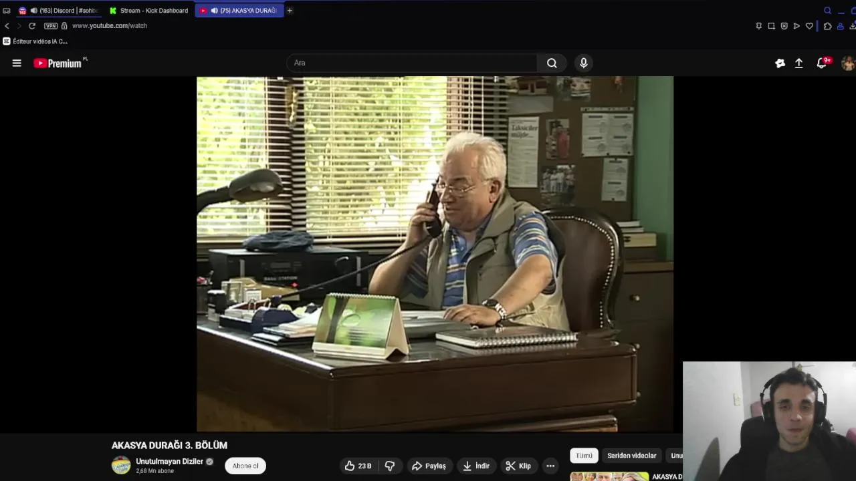Open YouTube notifications bell

point(822,63)
